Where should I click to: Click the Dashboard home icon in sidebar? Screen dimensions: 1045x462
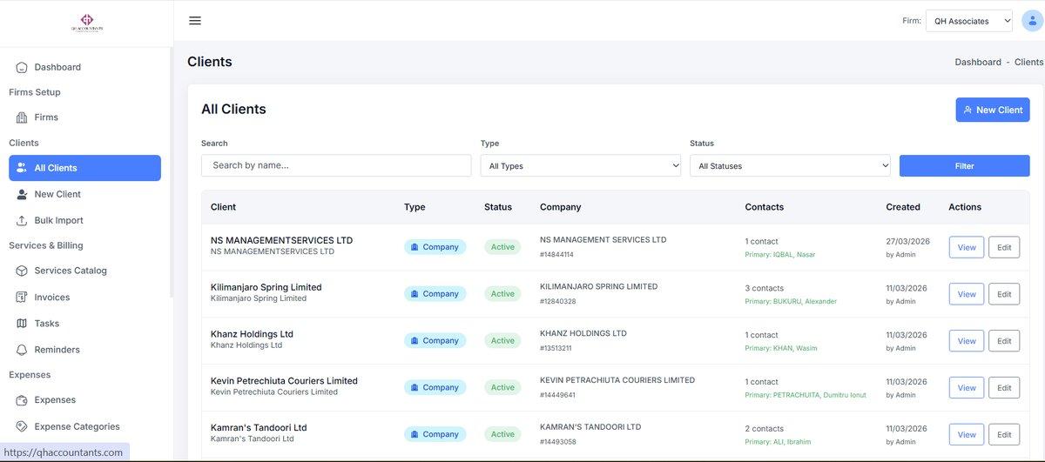pyautogui.click(x=22, y=67)
